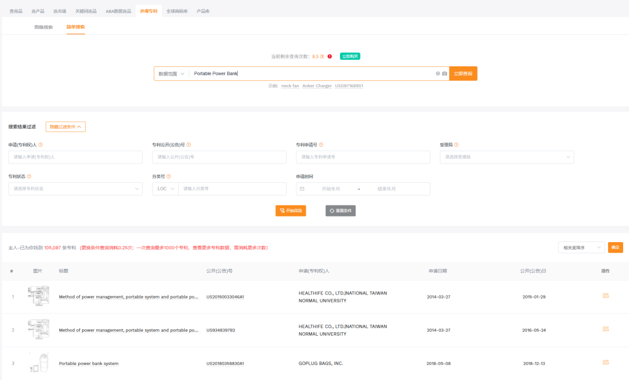
Task: Switch to the 选产品 tab
Action: 38,11
